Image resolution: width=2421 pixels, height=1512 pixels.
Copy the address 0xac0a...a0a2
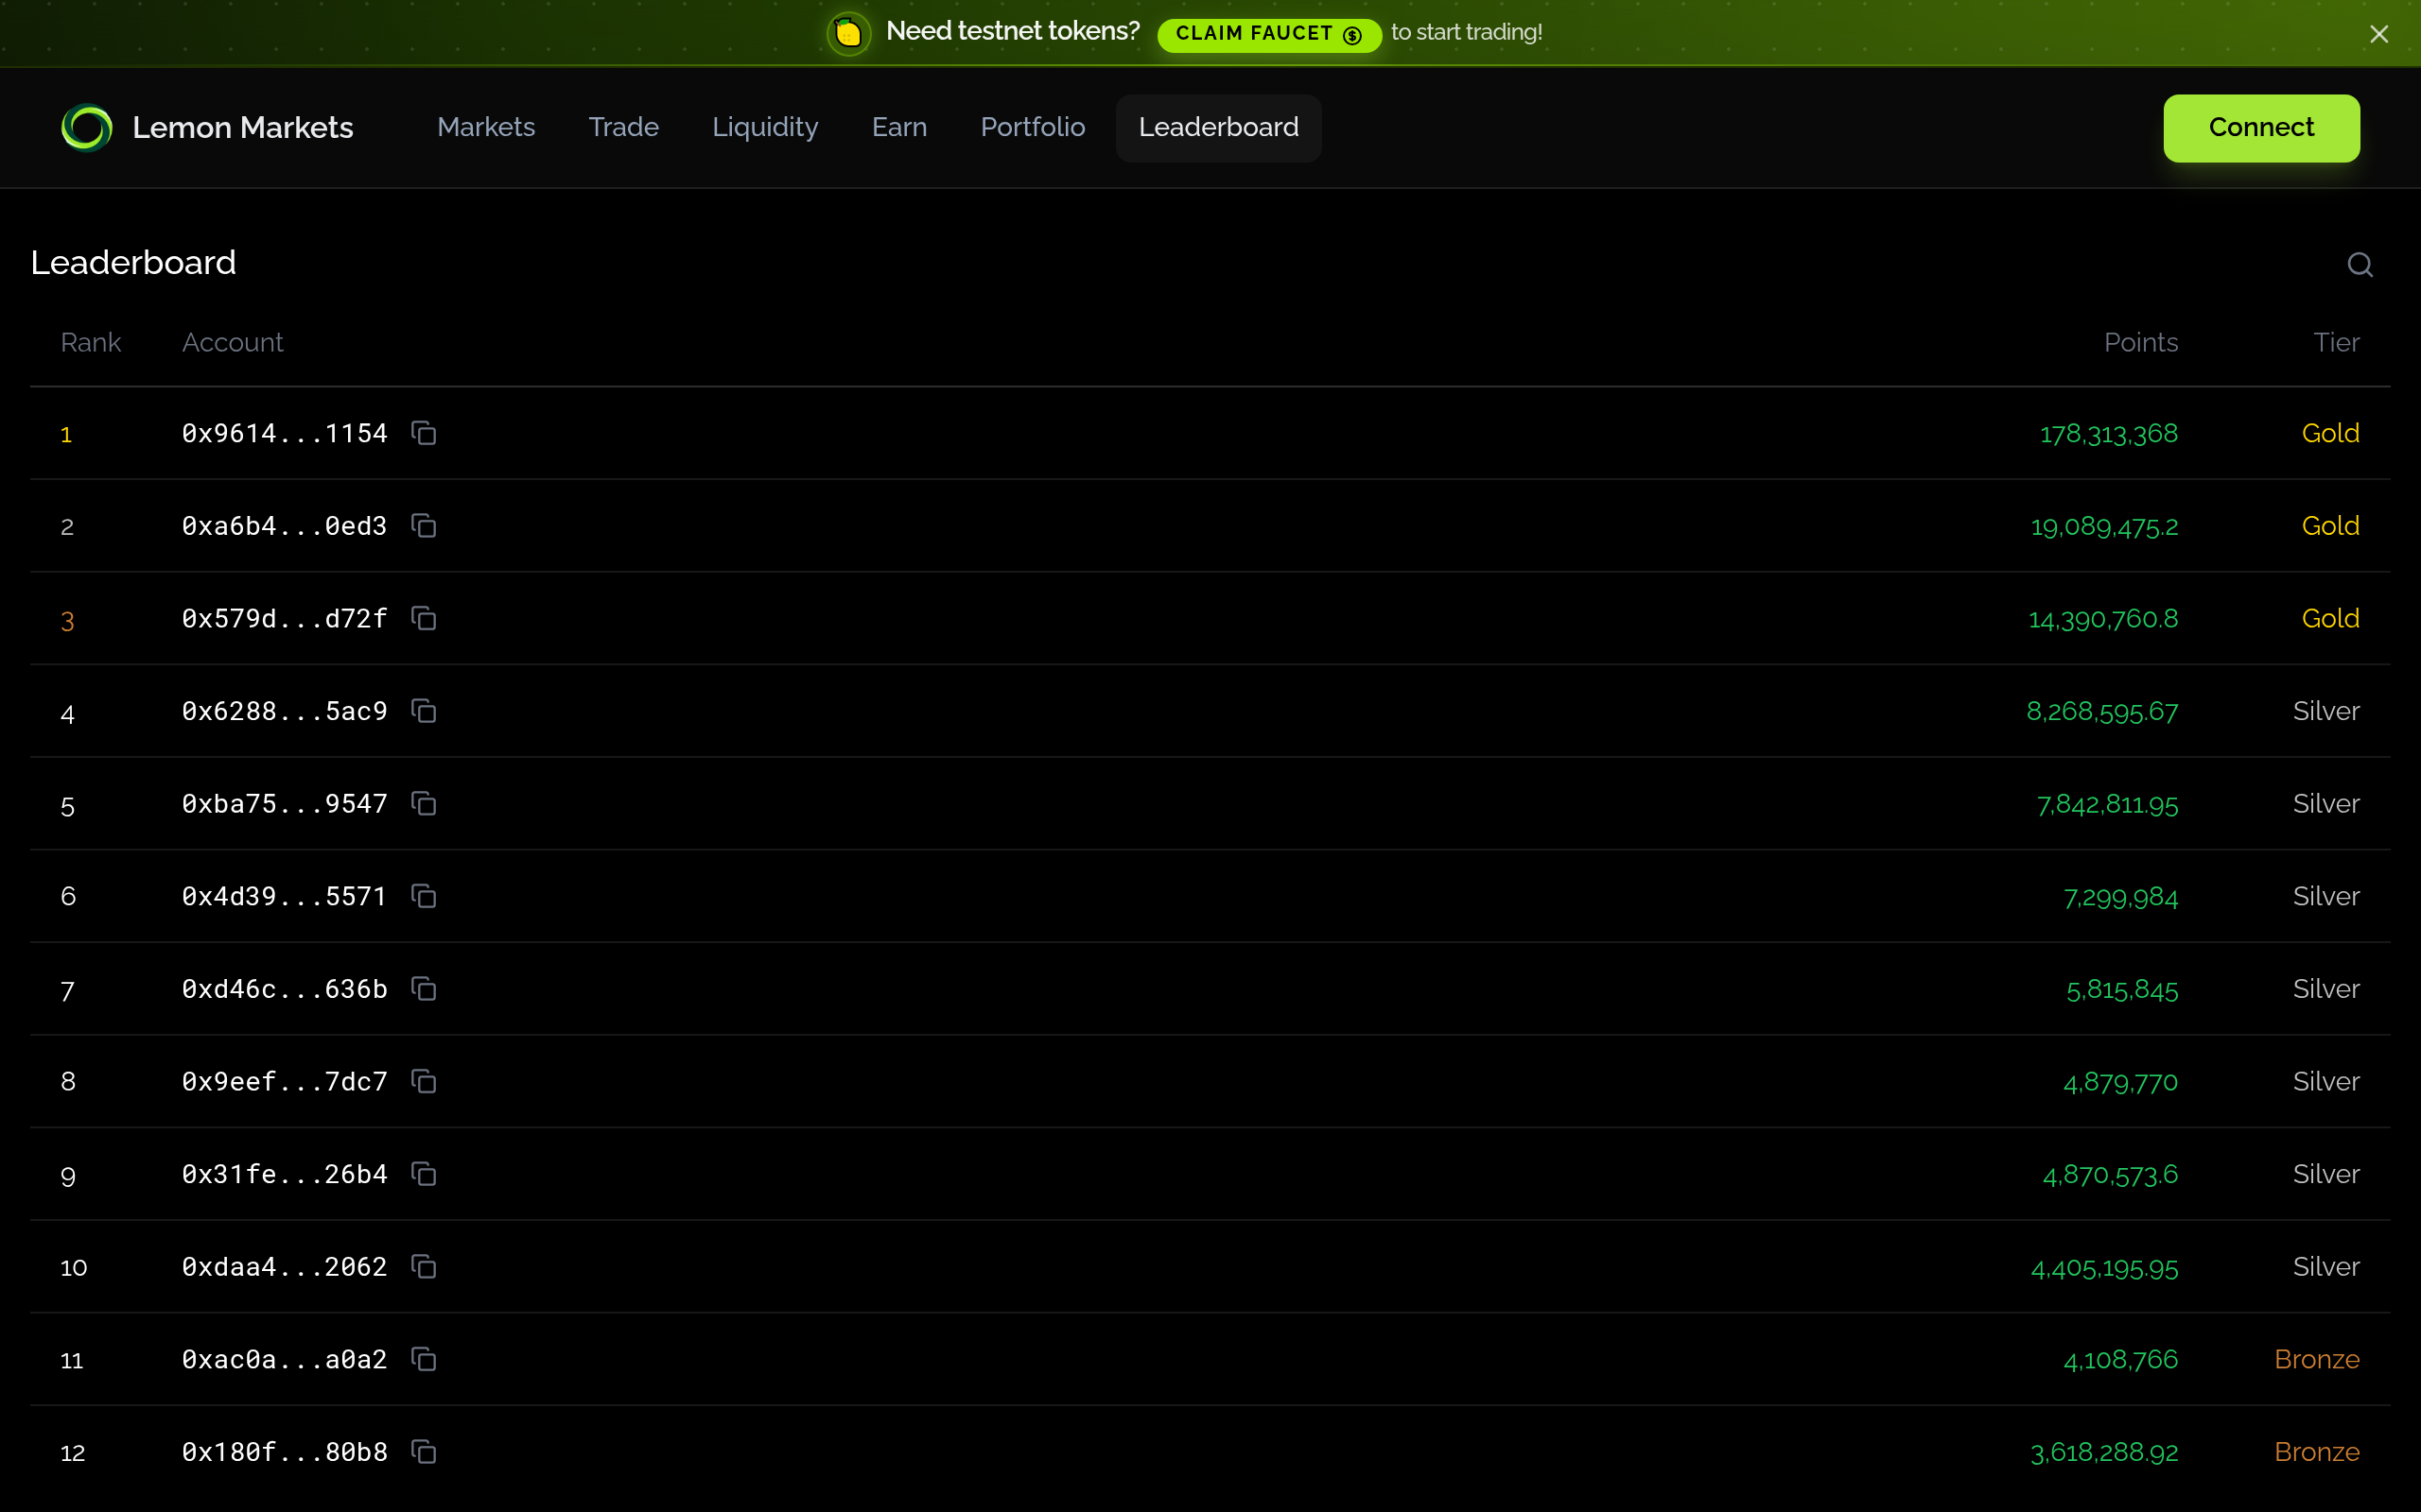[x=425, y=1359]
